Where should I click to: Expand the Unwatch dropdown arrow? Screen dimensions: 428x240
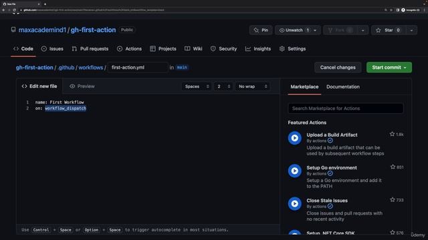[x=315, y=30]
